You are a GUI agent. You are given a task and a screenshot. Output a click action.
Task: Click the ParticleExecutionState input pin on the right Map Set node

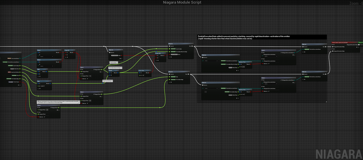(x=303, y=49)
